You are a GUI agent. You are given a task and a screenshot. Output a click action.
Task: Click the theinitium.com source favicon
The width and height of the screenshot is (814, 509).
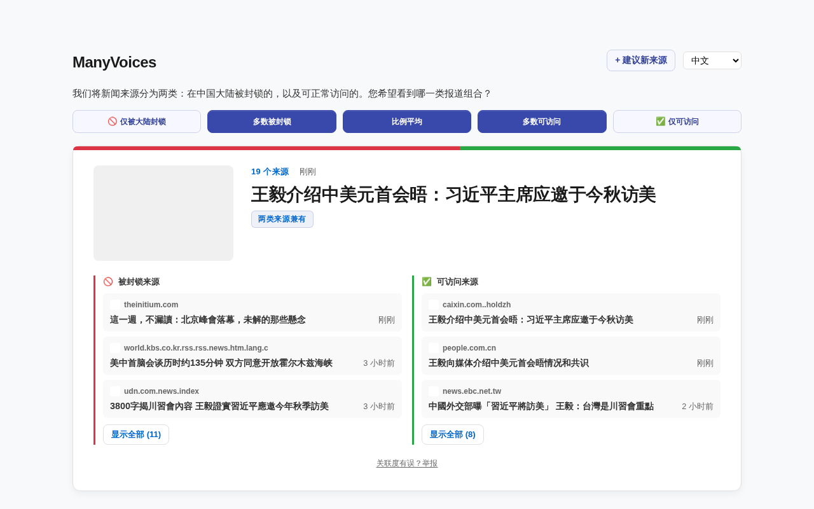click(115, 305)
